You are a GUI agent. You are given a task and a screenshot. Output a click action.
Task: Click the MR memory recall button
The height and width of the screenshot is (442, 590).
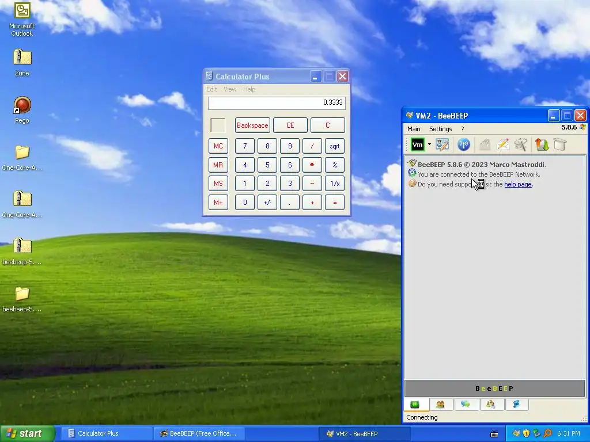218,165
